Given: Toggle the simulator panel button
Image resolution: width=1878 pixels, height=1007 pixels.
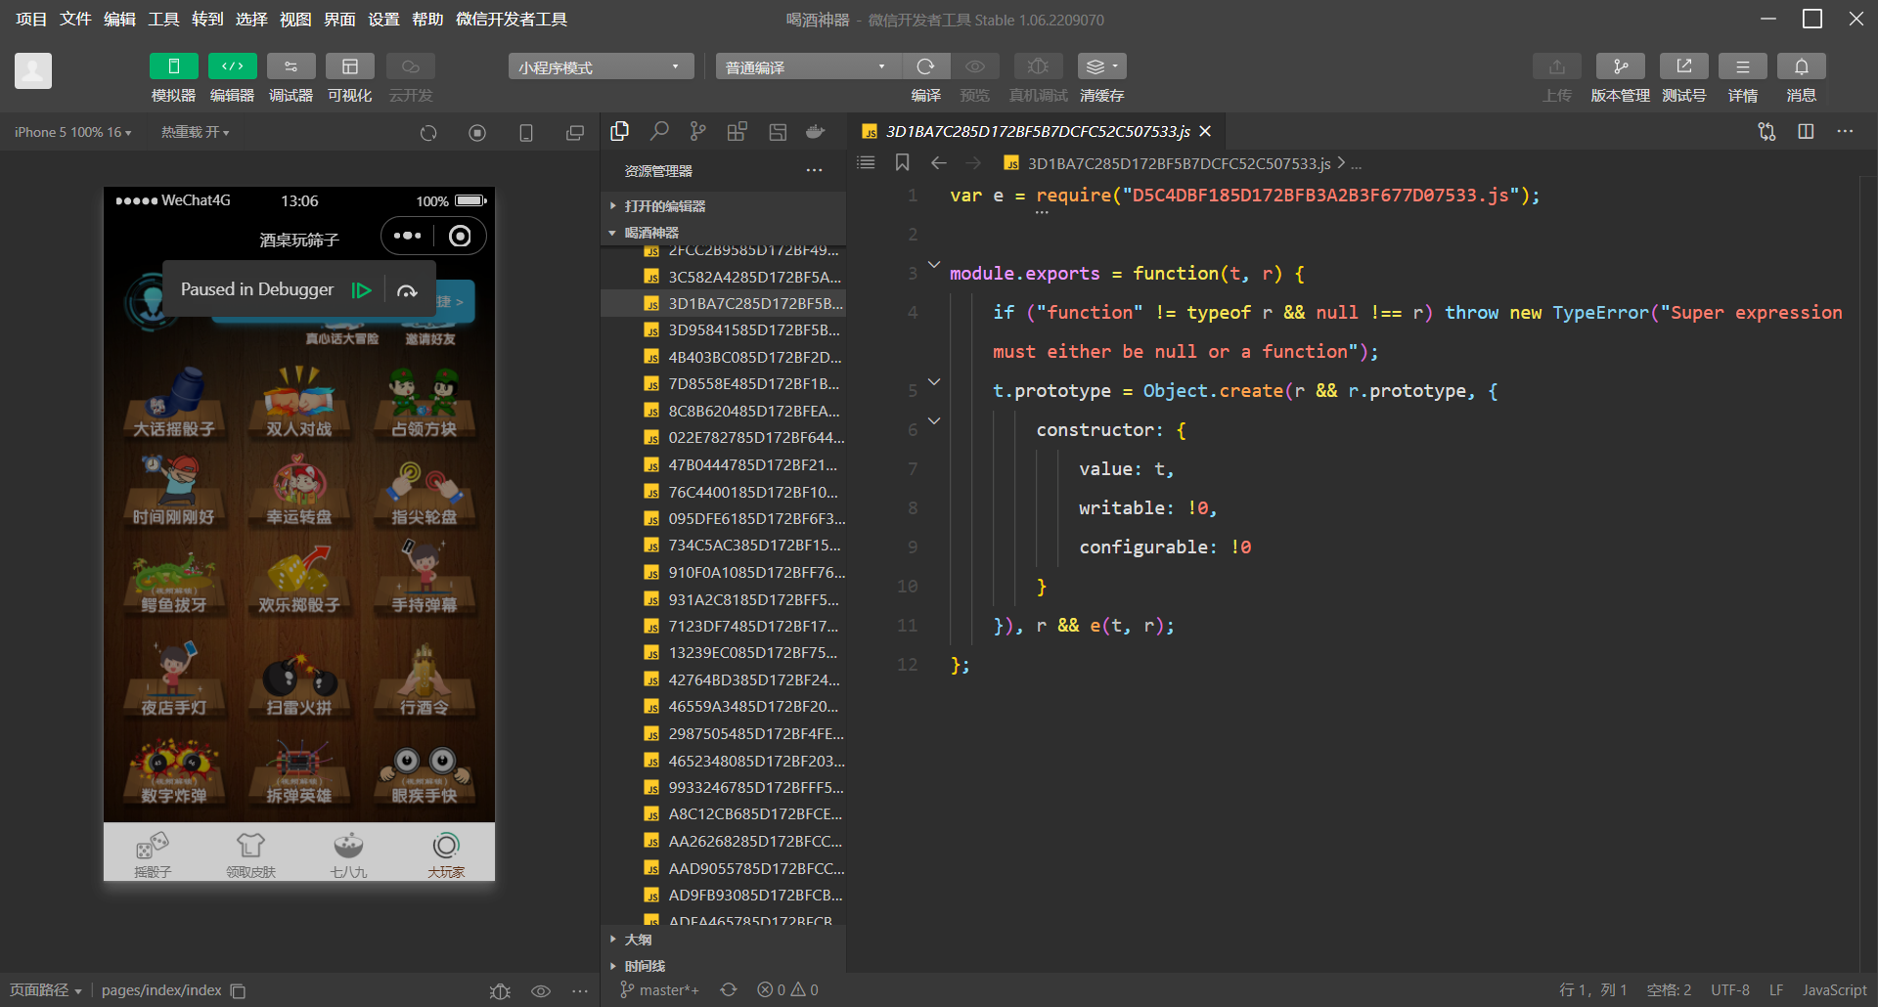Looking at the screenshot, I should click(173, 66).
